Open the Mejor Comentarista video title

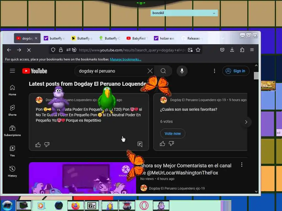pos(186,169)
